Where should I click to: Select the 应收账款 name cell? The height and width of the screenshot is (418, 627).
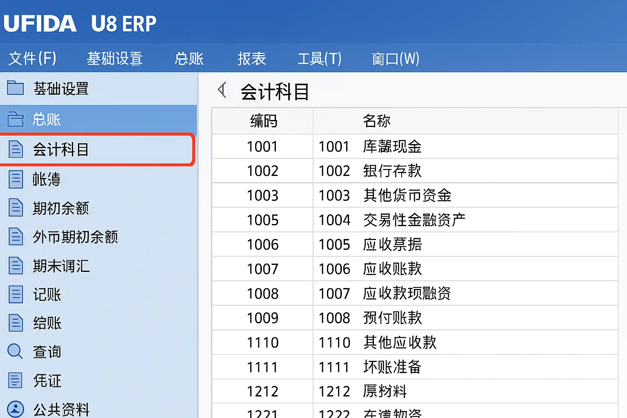(465, 269)
